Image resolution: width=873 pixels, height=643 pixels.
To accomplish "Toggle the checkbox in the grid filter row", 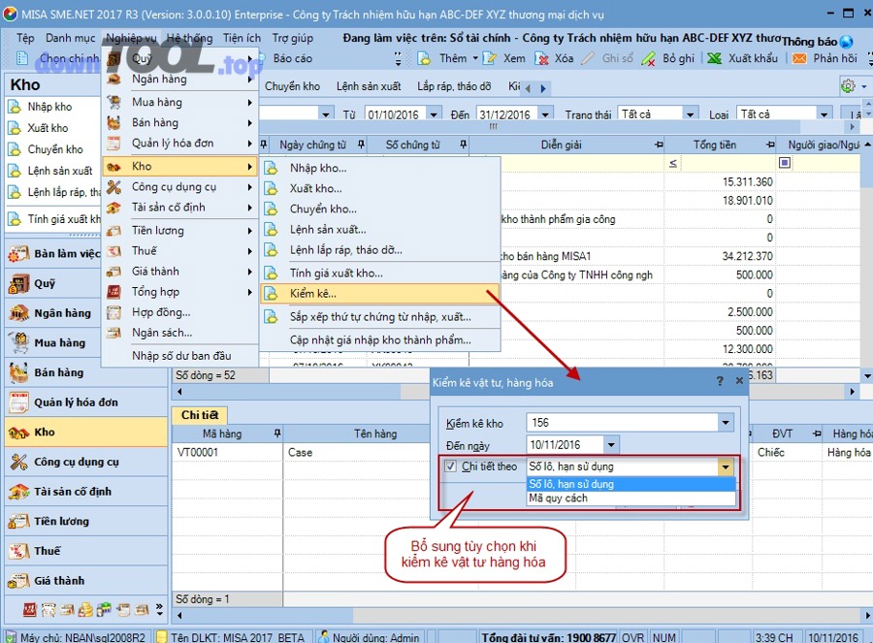I will pyautogui.click(x=785, y=163).
